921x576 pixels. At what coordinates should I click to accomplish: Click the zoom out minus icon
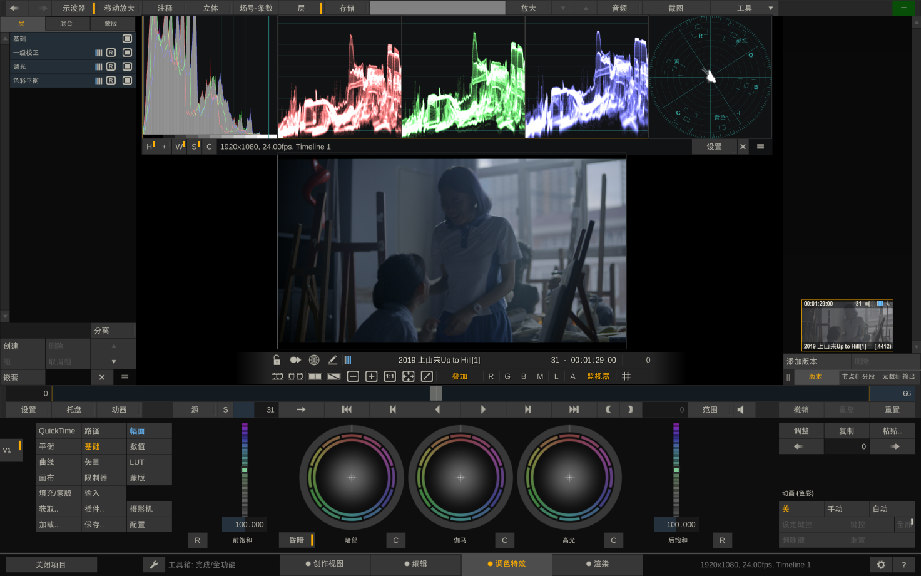tap(353, 376)
